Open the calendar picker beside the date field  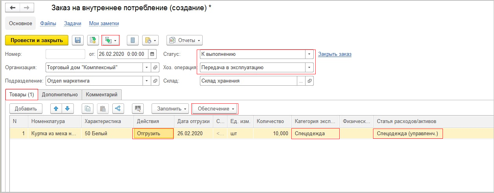click(x=153, y=54)
